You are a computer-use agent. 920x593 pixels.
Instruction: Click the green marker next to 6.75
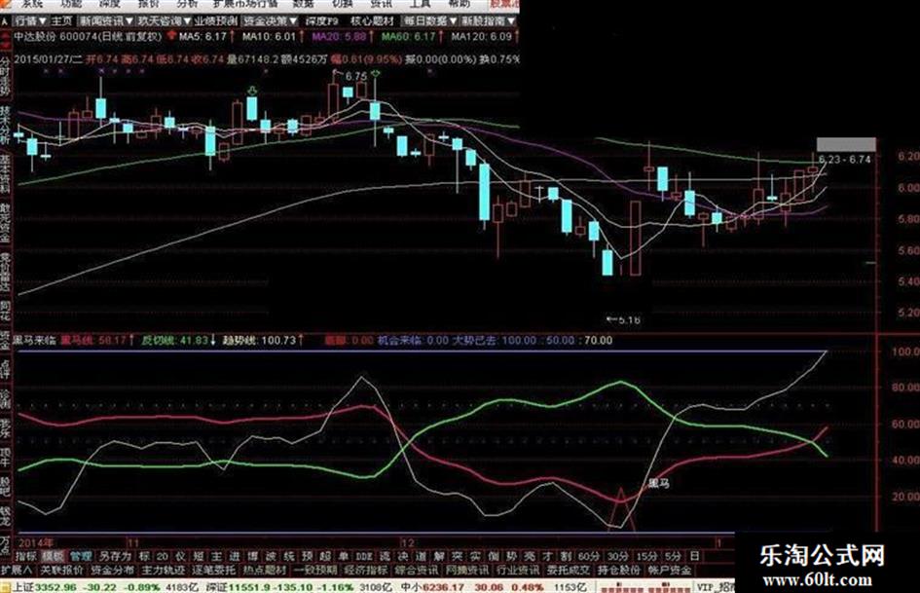tap(376, 74)
